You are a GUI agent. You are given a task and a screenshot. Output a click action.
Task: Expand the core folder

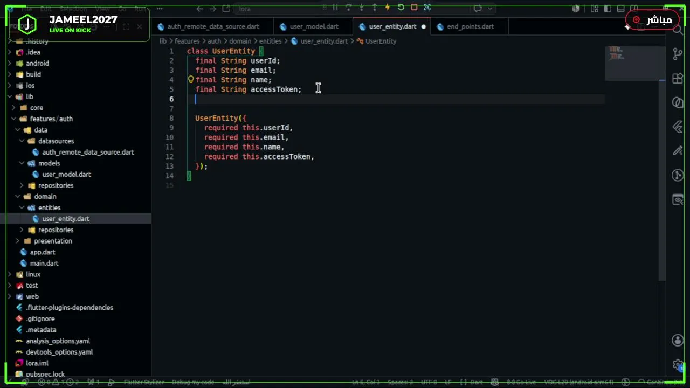click(x=14, y=108)
